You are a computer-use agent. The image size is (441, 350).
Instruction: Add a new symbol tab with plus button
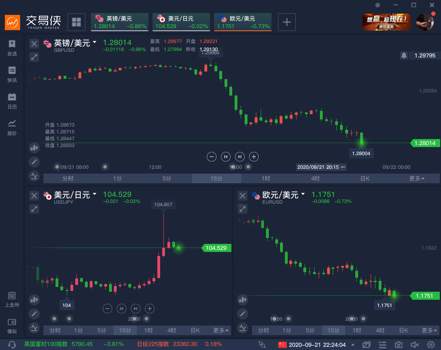[286, 22]
